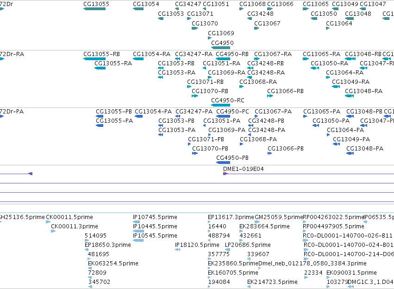The image size is (394, 289).
Task: Select the IP10745.5prime EST bar
Action: click(137, 222)
